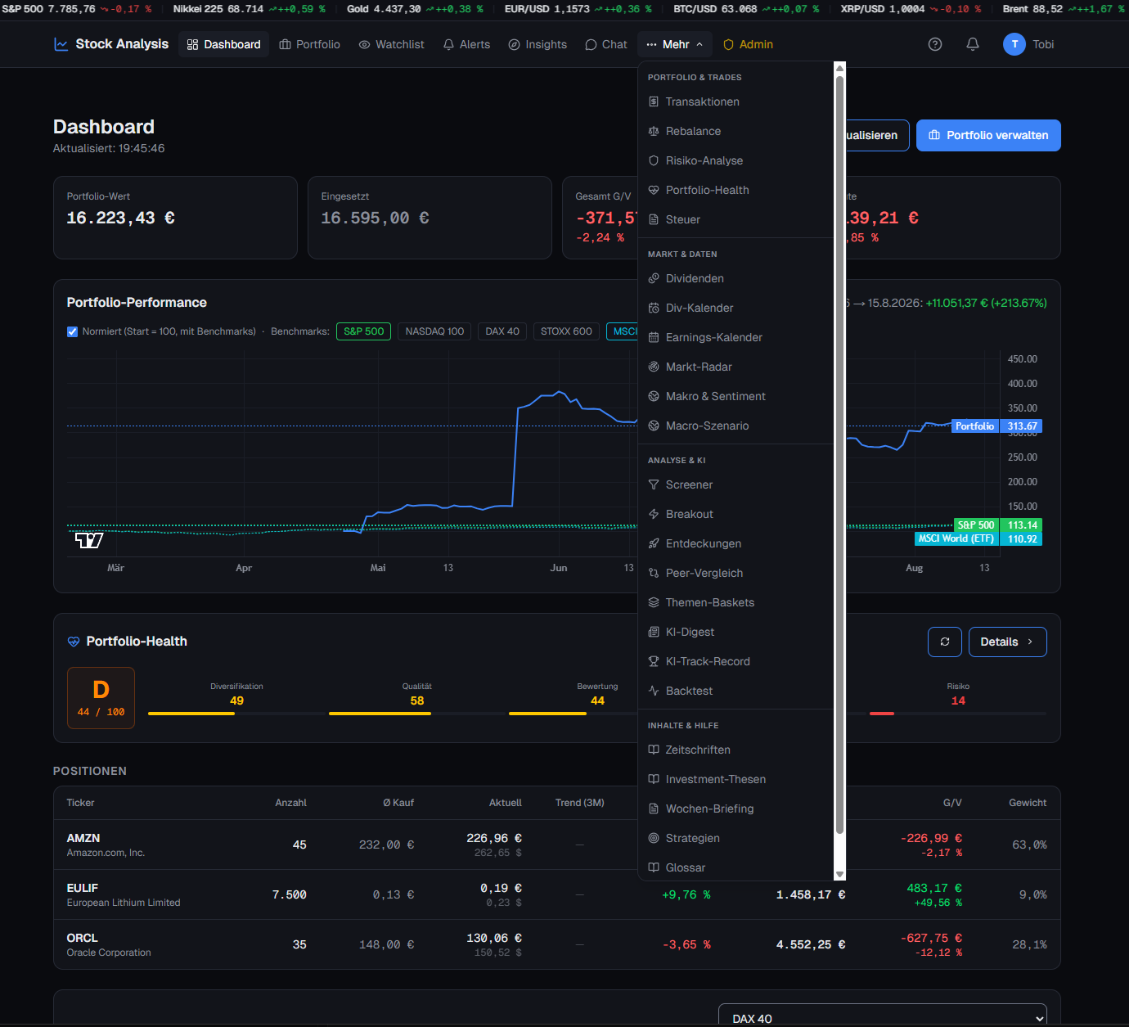
Task: Select the Zeitschriften menu entry
Action: tap(735, 750)
